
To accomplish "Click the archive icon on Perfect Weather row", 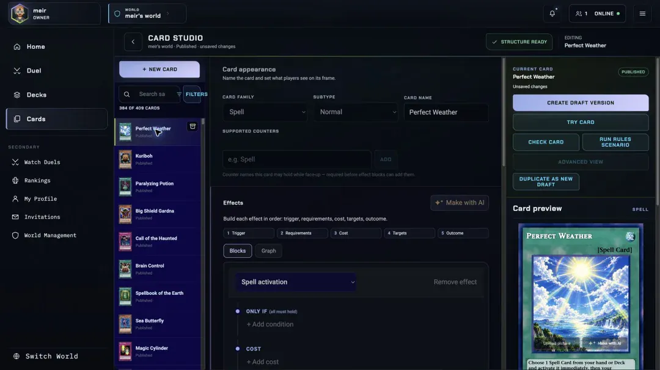I will [193, 126].
